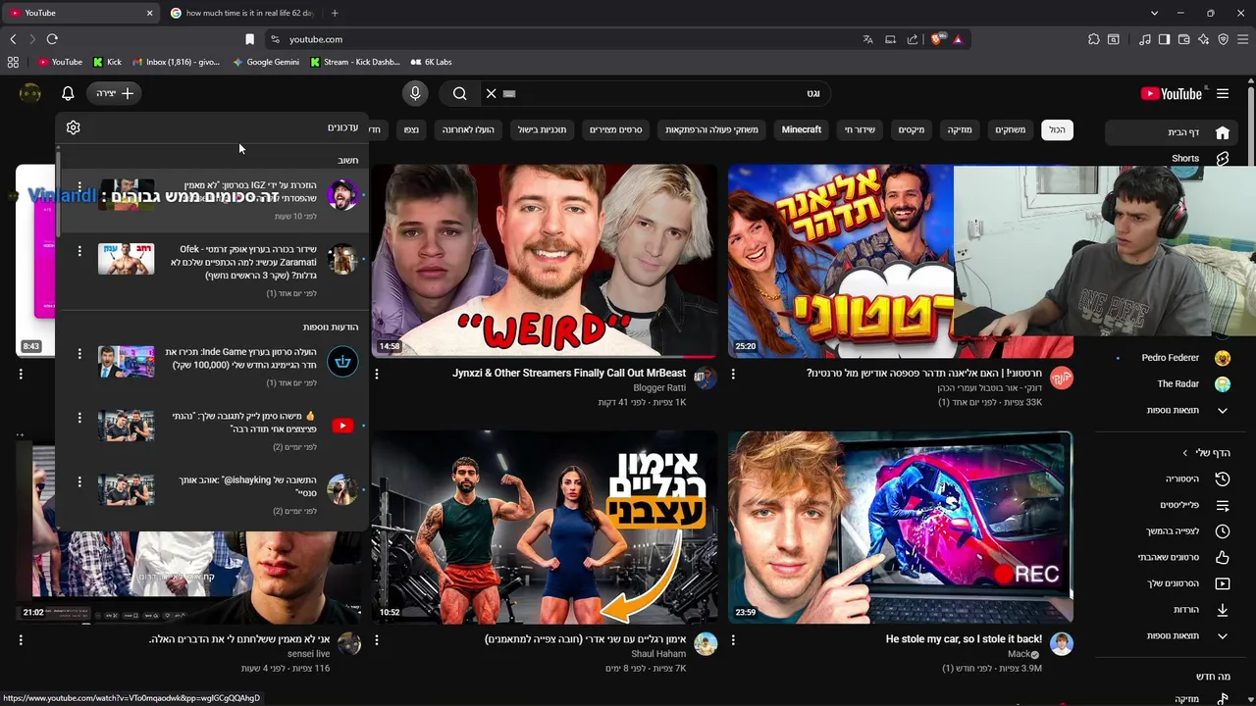This screenshot has height=706, width=1256.
Task: Open 6K Labs bookmark
Action: pyautogui.click(x=431, y=62)
